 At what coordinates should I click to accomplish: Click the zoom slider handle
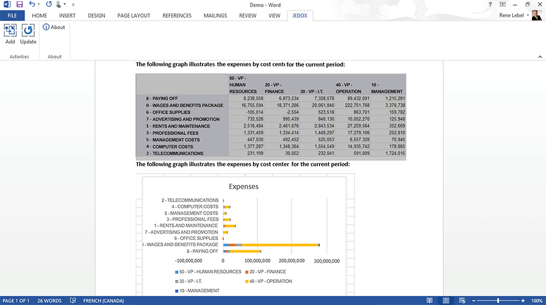498,301
